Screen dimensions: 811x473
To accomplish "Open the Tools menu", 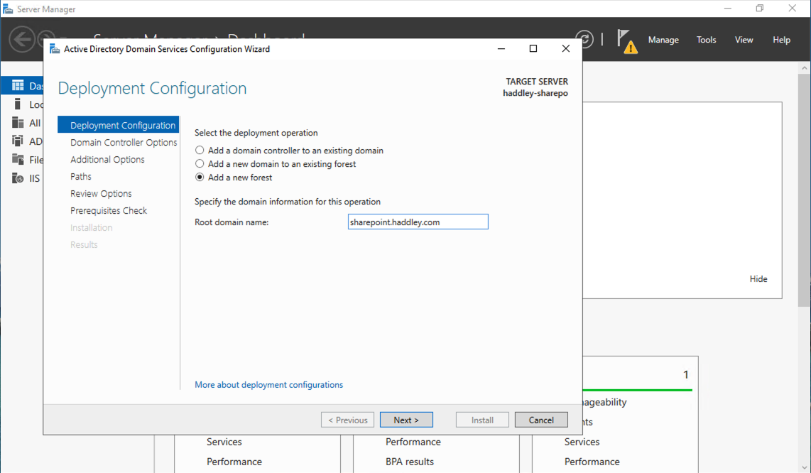I will (x=706, y=40).
